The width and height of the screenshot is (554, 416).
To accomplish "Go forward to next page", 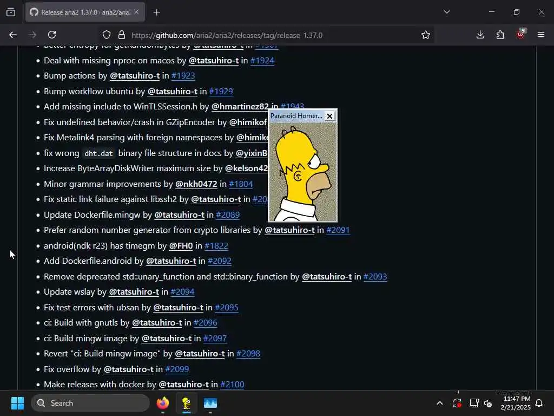I will point(32,35).
